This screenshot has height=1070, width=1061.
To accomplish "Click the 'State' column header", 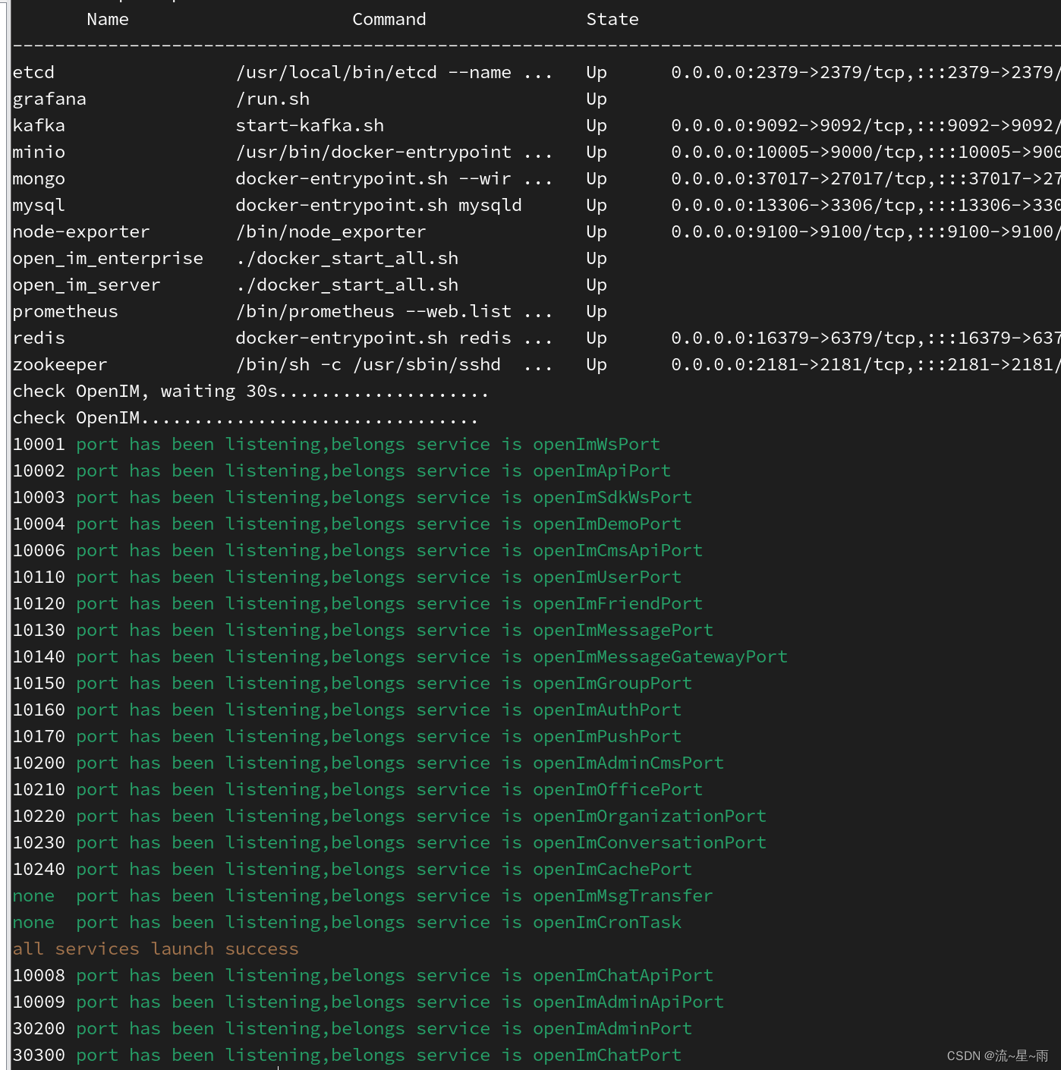I will [x=612, y=19].
